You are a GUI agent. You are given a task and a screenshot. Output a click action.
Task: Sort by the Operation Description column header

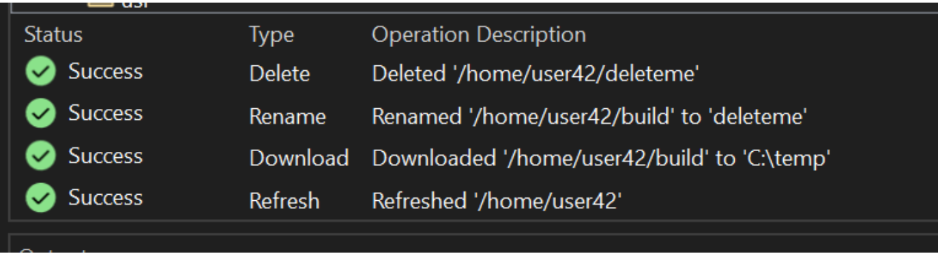pyautogui.click(x=478, y=35)
